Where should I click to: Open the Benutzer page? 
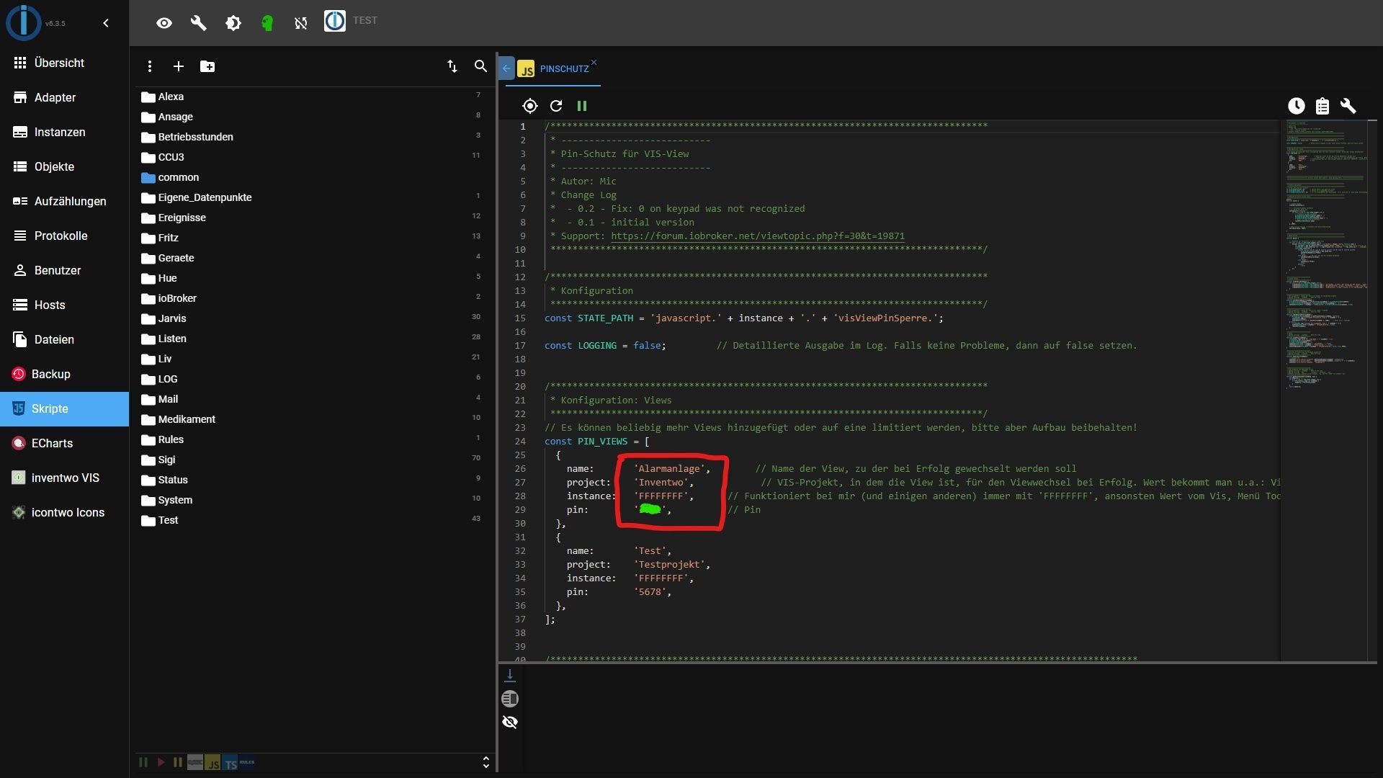64,270
